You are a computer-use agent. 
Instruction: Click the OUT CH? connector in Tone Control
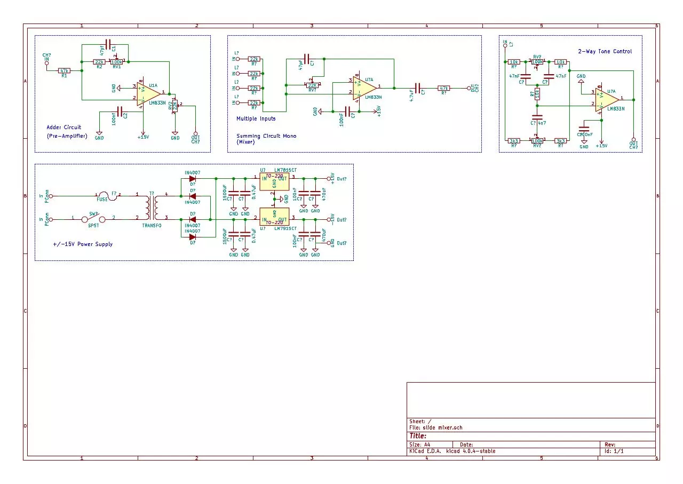pos(633,139)
